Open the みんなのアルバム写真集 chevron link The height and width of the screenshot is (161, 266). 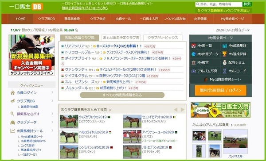coord(231,125)
